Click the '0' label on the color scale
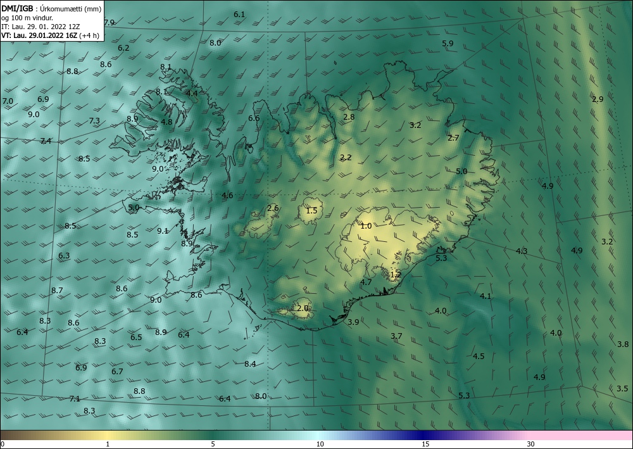This screenshot has height=449, width=633. [3, 445]
